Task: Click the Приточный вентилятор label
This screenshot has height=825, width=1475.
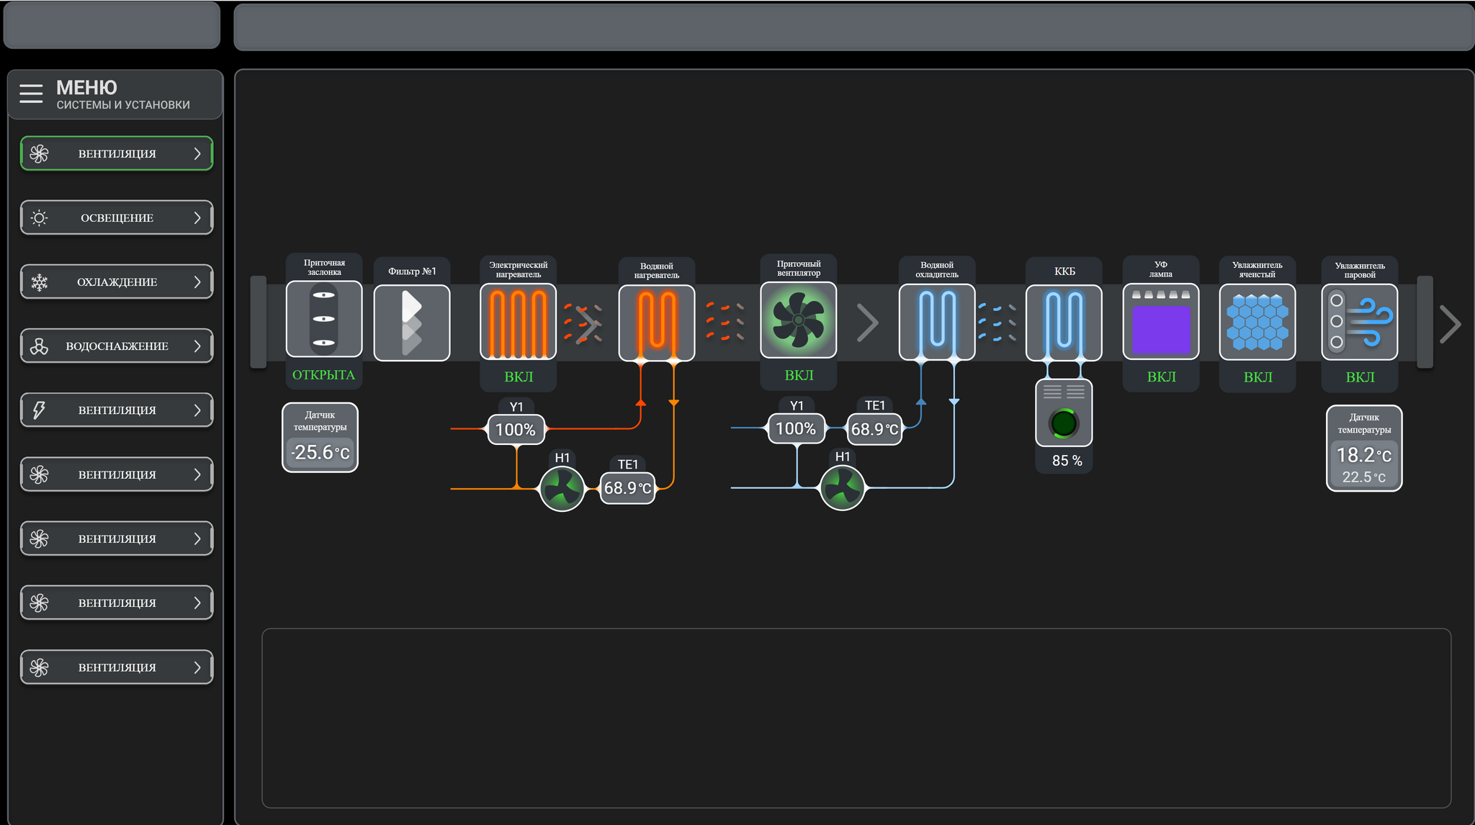Action: tap(799, 268)
